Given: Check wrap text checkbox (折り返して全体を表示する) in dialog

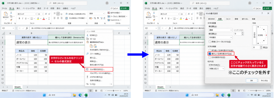Looking at the screenshot, I should 210,50.
